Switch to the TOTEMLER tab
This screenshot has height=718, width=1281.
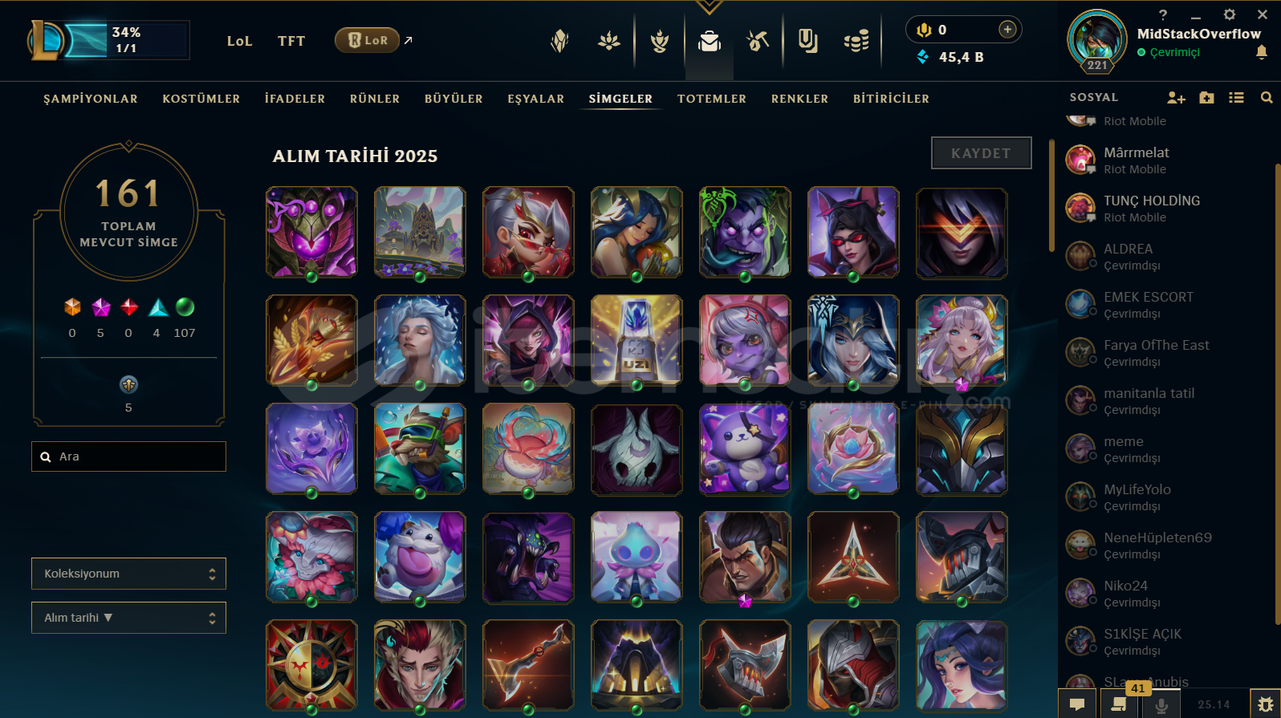(712, 99)
